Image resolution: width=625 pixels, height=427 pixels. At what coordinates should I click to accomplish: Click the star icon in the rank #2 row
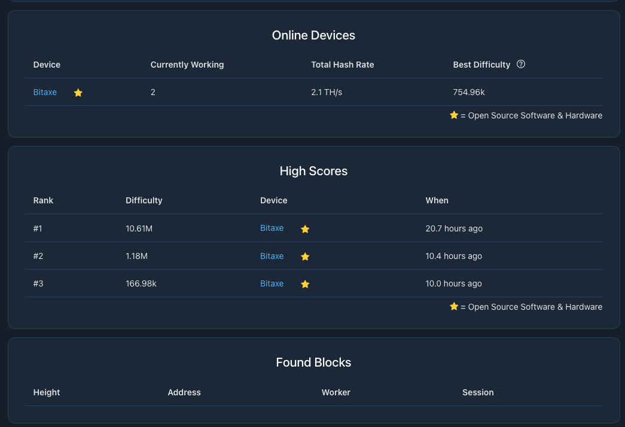pos(305,257)
